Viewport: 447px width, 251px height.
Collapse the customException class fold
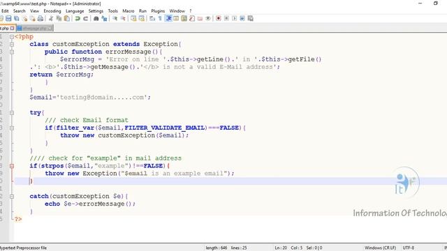[12, 44]
